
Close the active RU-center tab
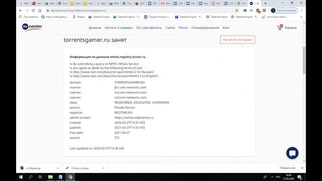(x=258, y=4)
